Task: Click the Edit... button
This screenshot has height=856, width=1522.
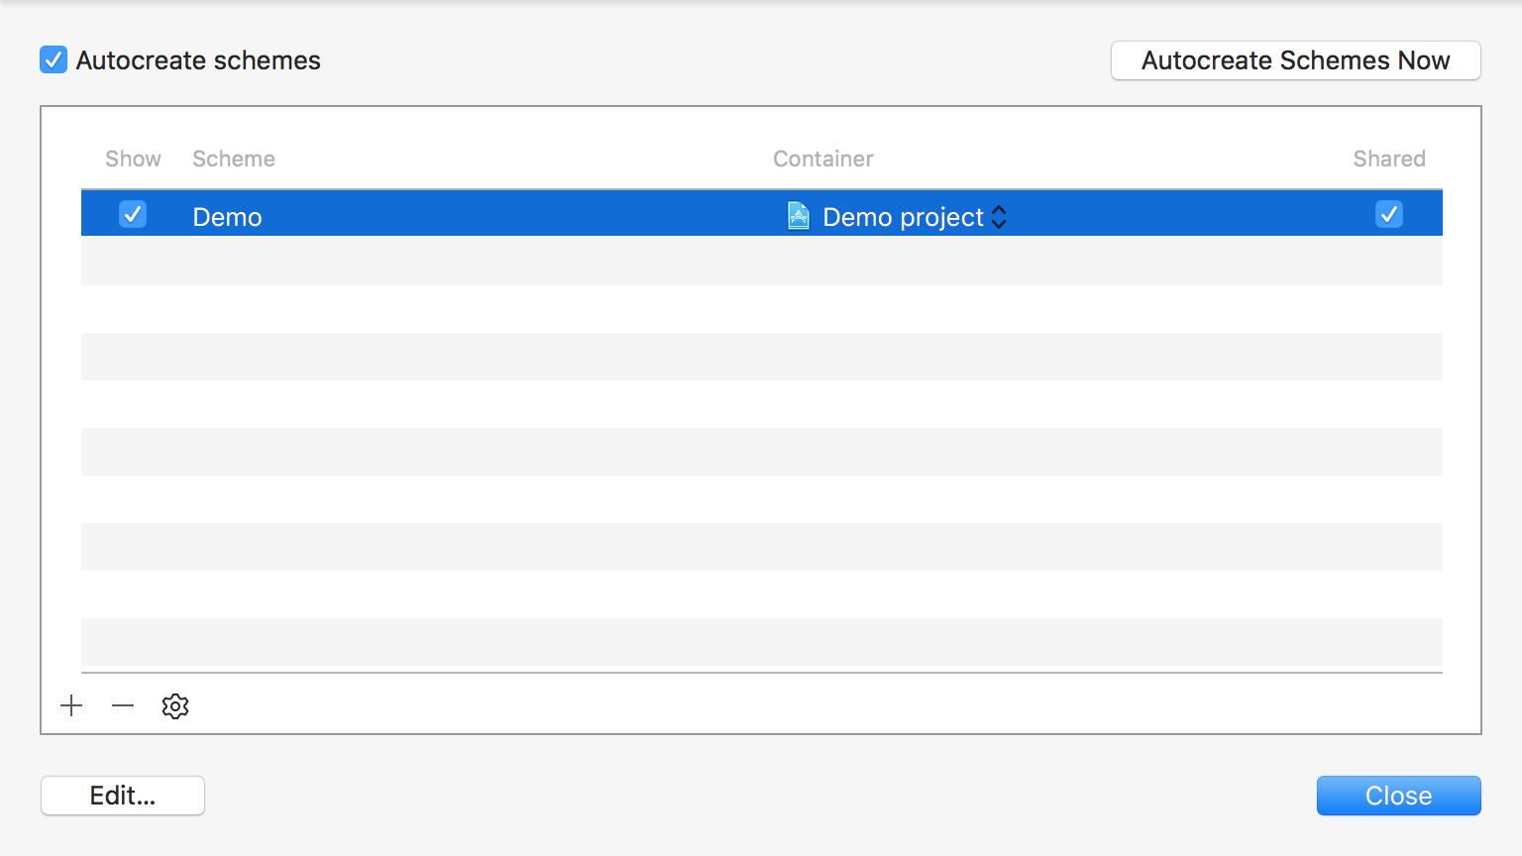Action: pyautogui.click(x=123, y=796)
